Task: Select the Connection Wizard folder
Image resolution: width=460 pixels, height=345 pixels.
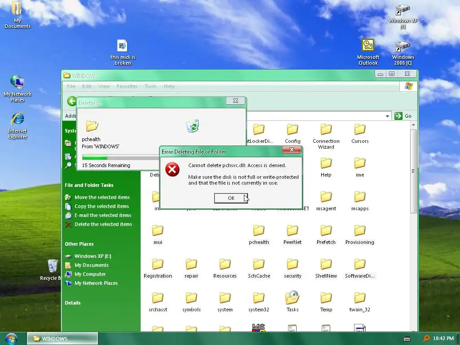Action: click(x=326, y=137)
